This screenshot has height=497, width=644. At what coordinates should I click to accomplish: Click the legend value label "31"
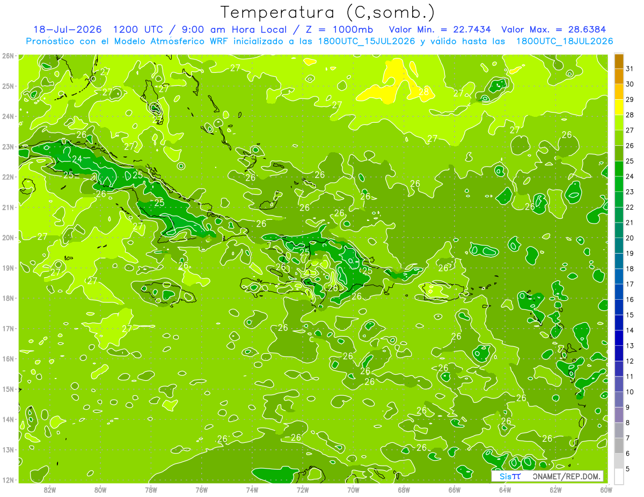[630, 69]
